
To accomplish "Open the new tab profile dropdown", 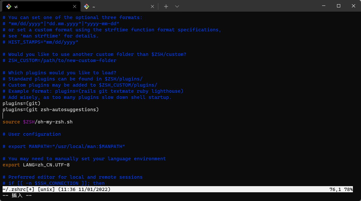I will pos(177,6).
